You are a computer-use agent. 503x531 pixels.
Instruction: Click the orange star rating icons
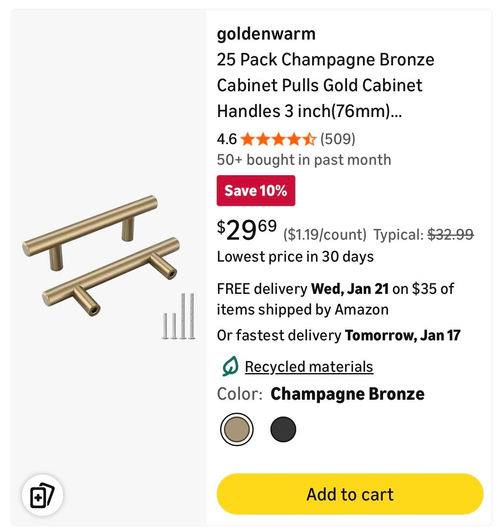tap(278, 139)
